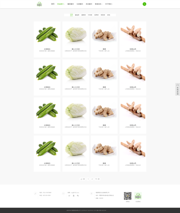Image resolution: width=180 pixels, height=213 pixels.
Task: Click the QR code image in footer
Action: 128,196
